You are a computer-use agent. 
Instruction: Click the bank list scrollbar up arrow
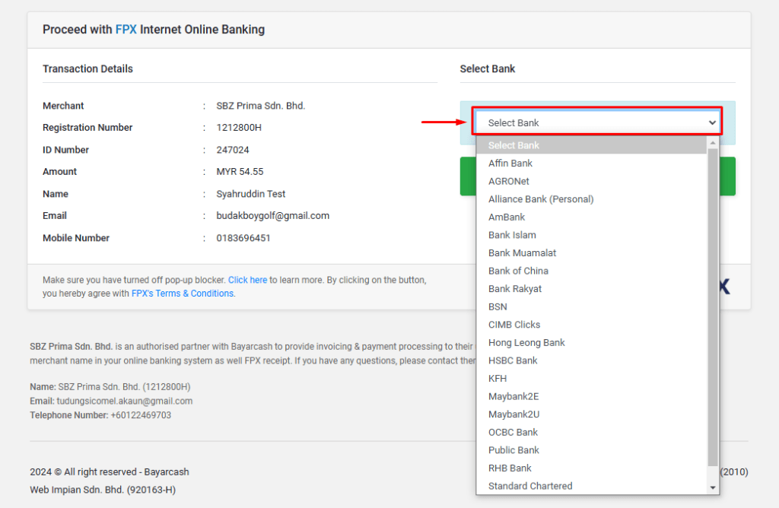coord(713,143)
